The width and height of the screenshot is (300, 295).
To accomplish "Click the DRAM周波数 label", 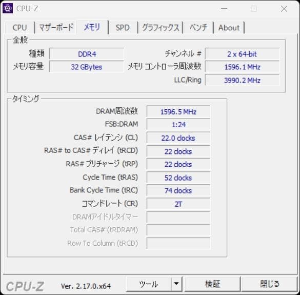I will click(x=117, y=111).
